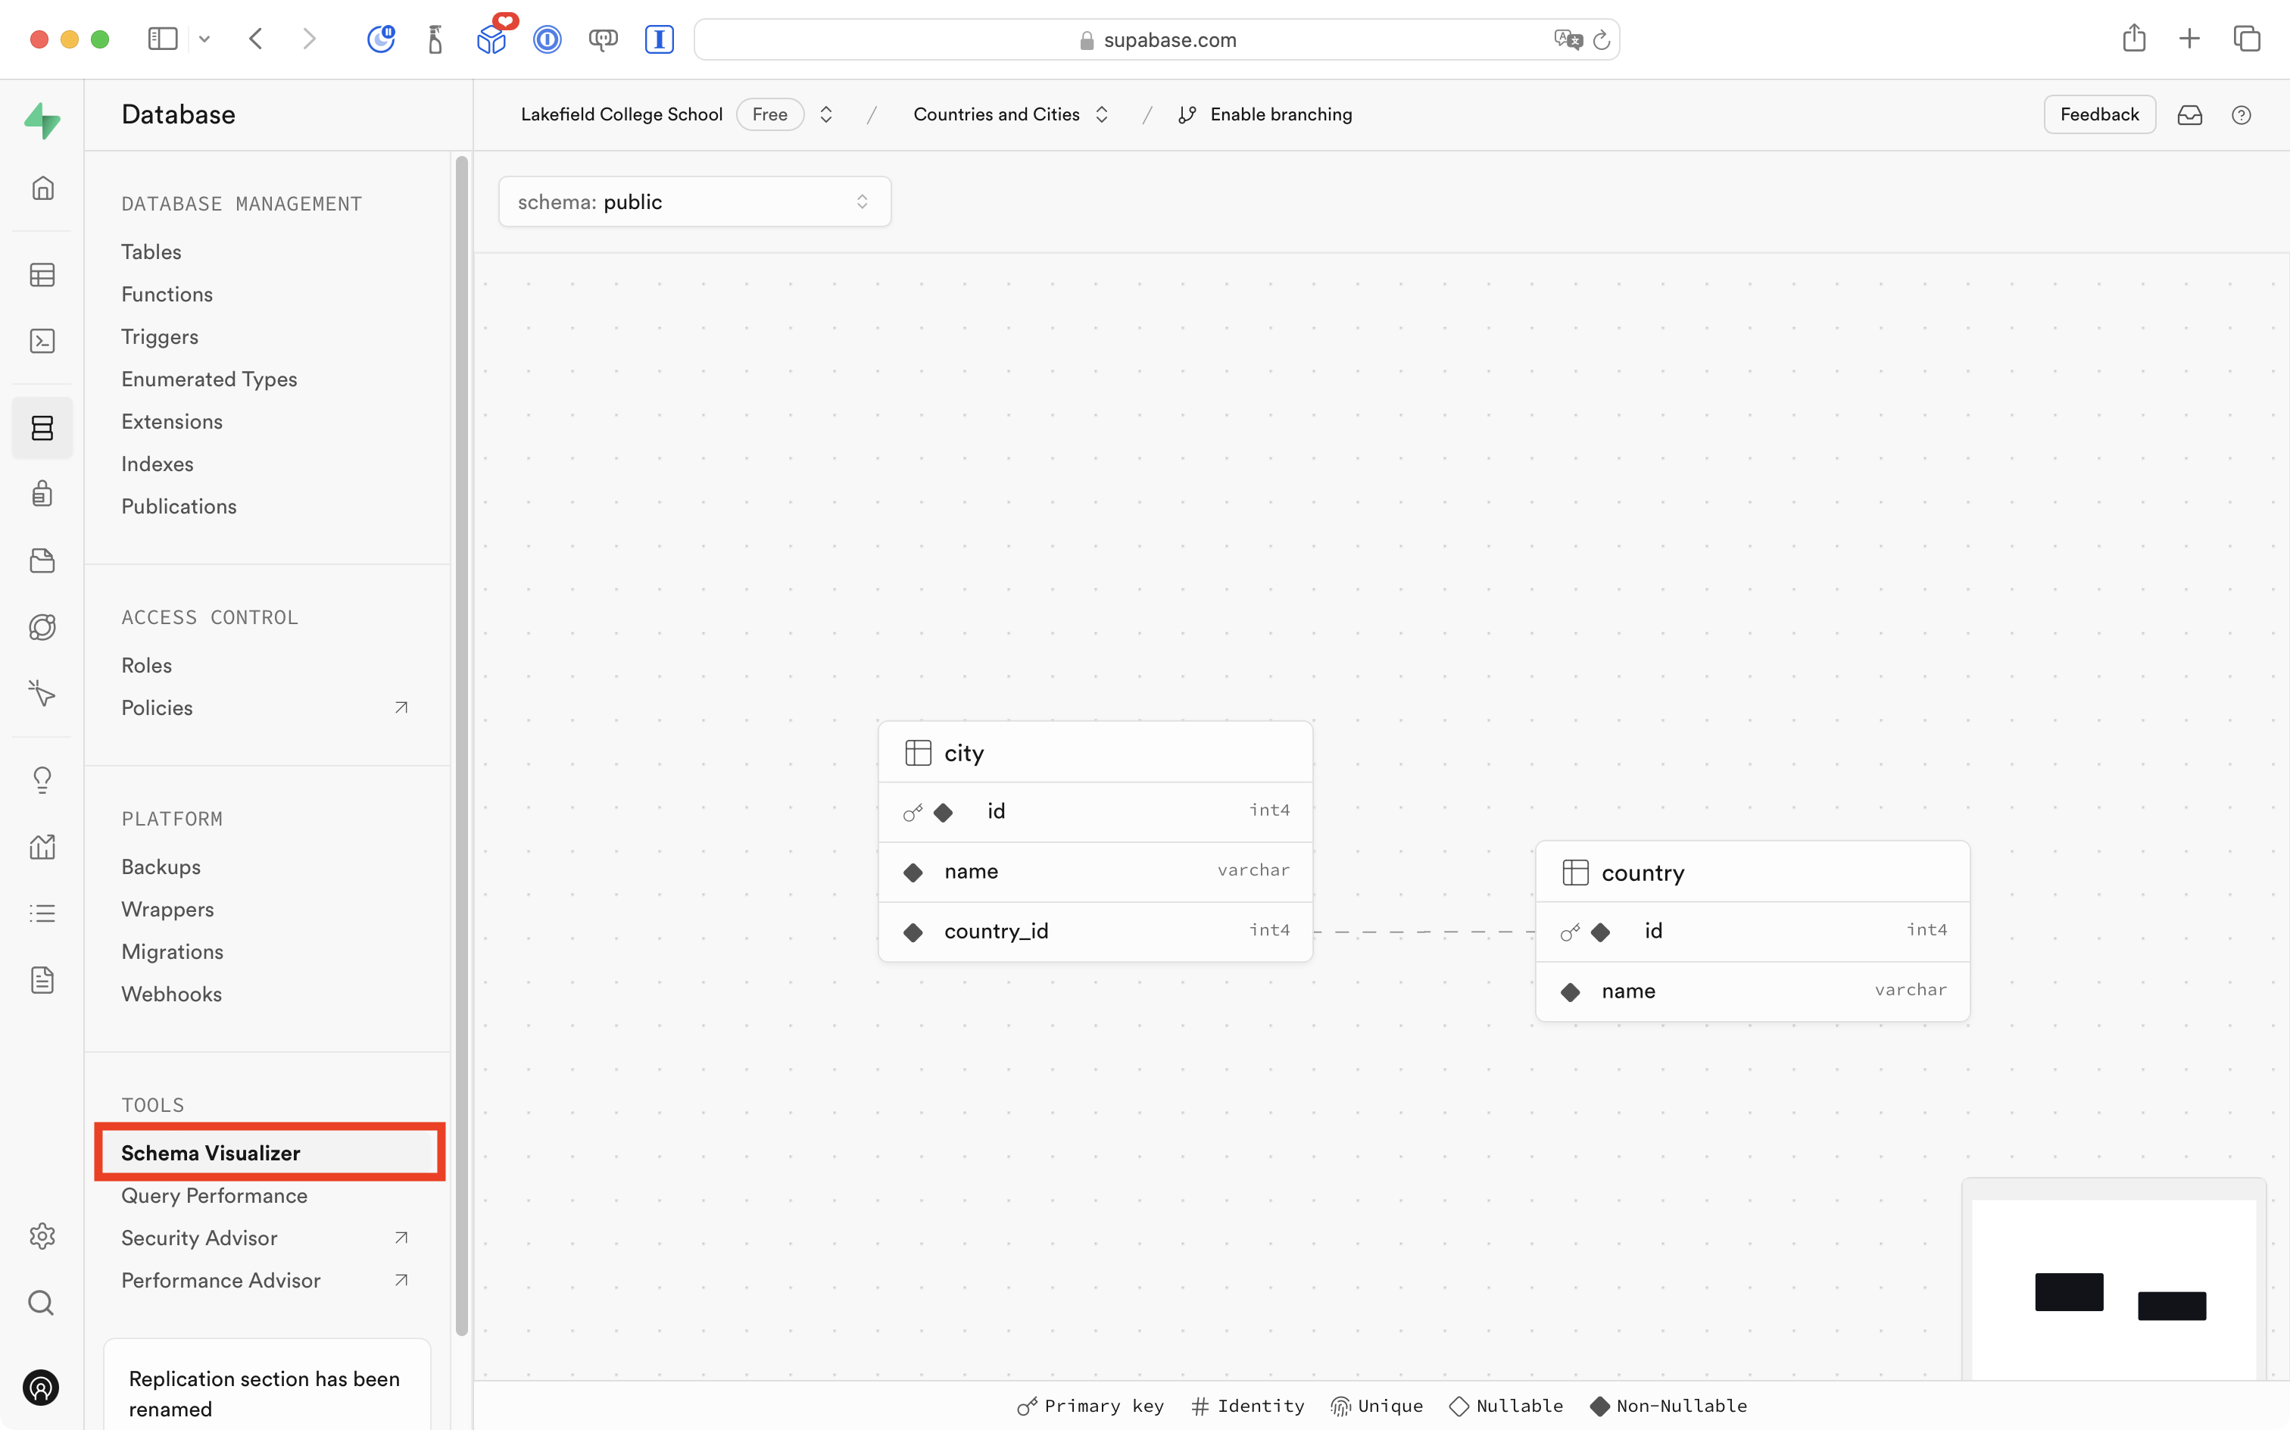Screen dimensions: 2290x1430
Task: Click the Supabase logo home icon
Action: (42, 120)
